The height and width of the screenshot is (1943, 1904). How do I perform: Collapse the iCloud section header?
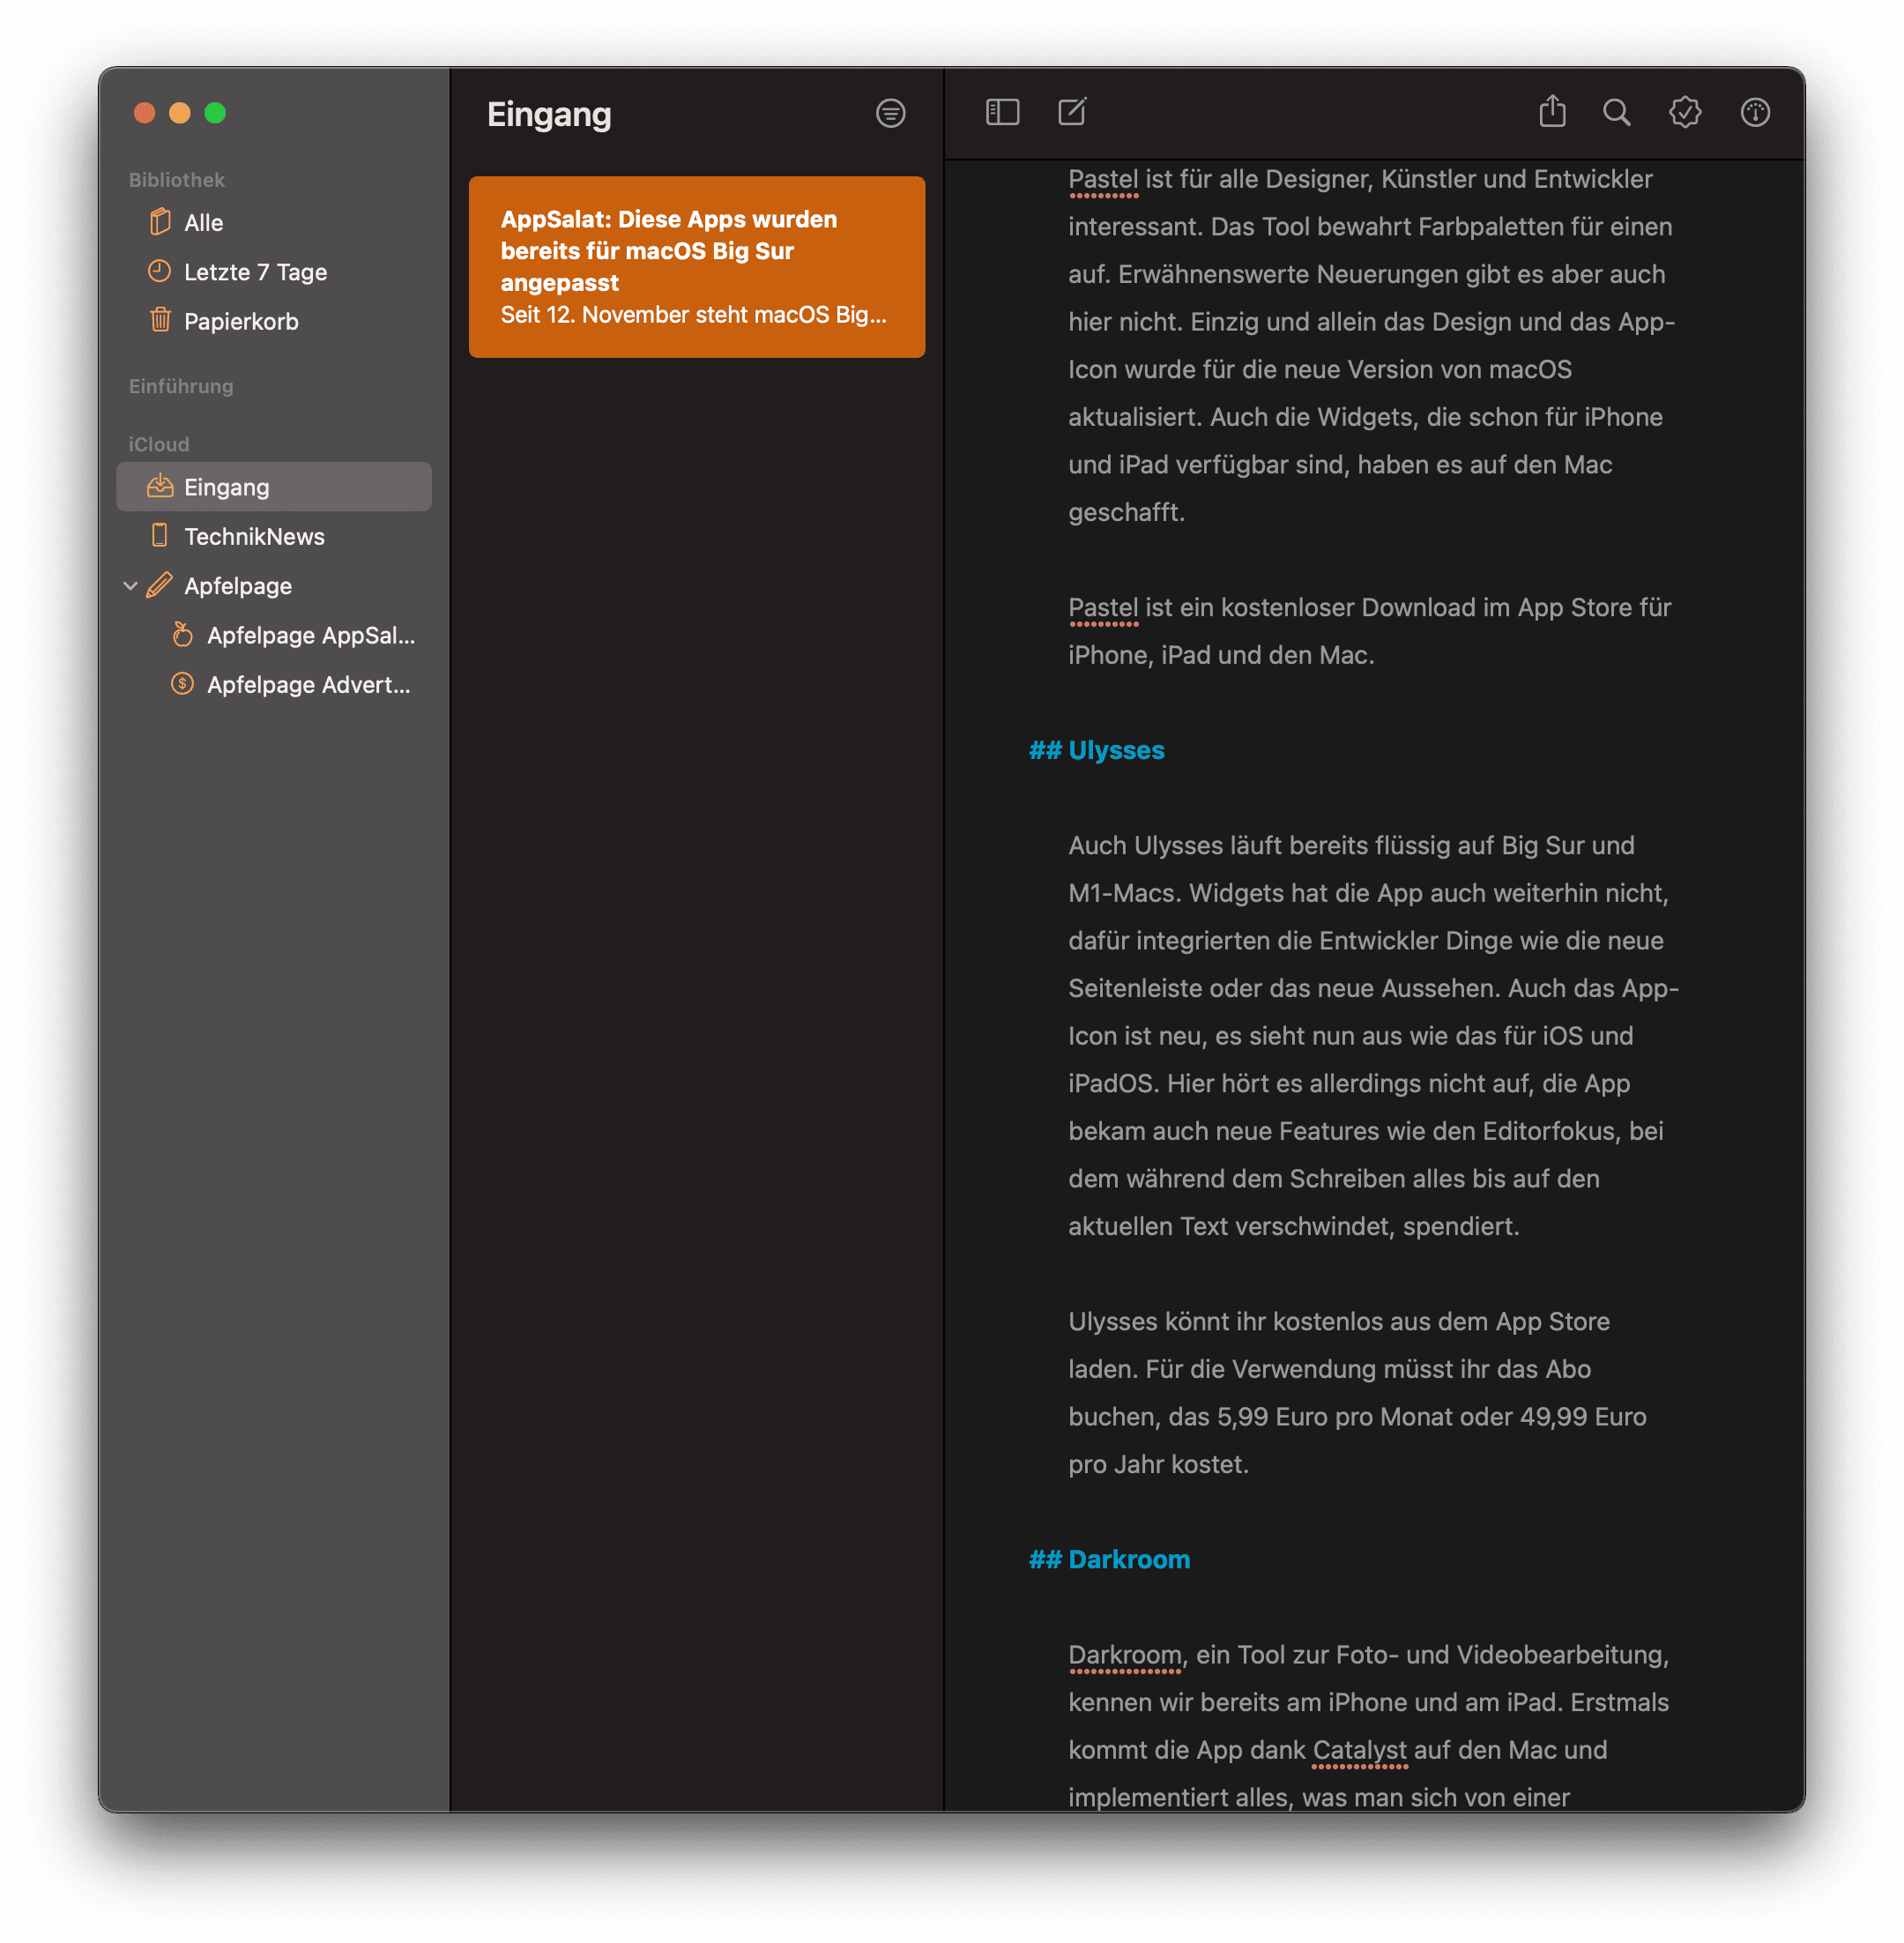(x=159, y=444)
